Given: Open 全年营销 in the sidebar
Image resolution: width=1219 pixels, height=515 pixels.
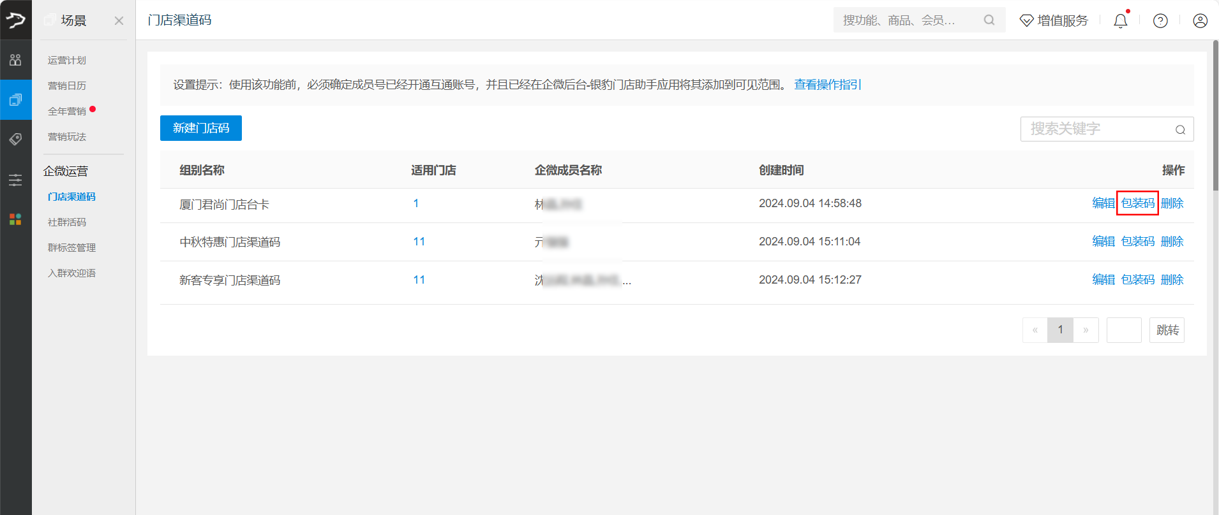Looking at the screenshot, I should point(67,112).
